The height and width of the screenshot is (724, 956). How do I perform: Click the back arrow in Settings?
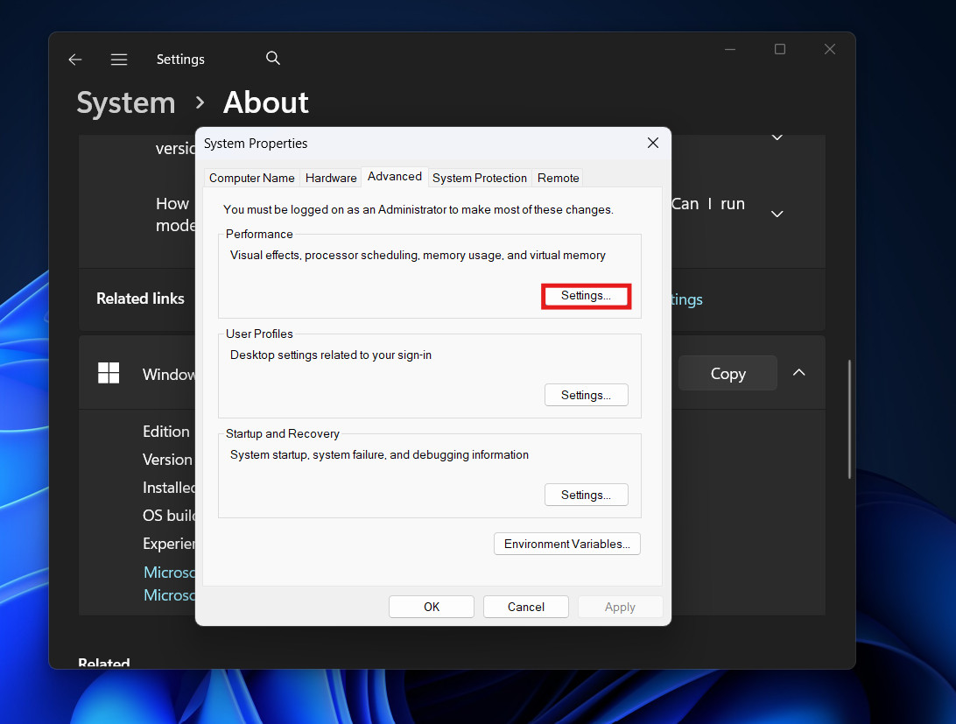pyautogui.click(x=75, y=60)
